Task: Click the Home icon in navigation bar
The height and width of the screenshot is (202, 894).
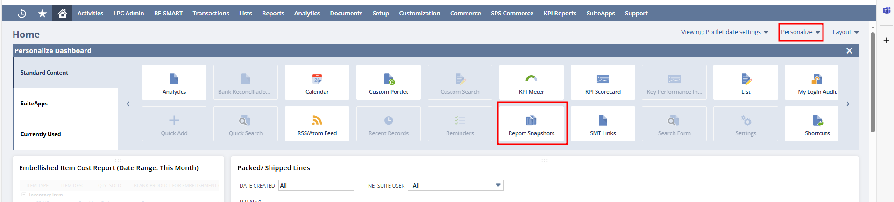Action: coord(62,13)
